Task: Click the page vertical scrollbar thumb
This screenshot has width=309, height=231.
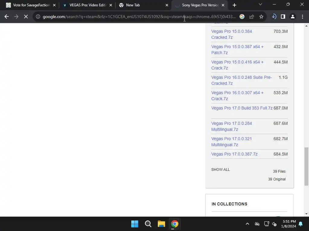Action: (x=306, y=166)
